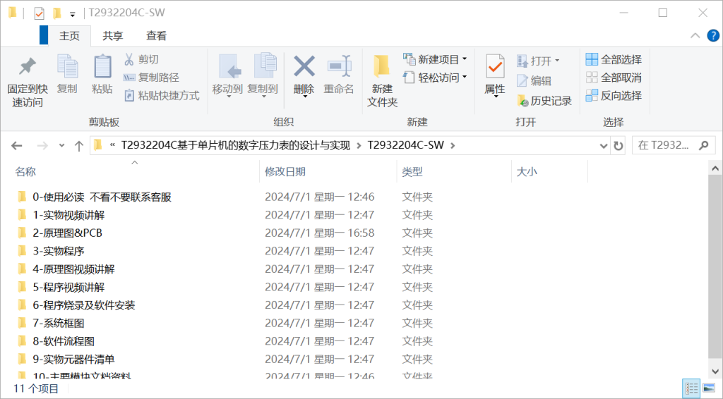Click the Up one level arrow
The height and width of the screenshot is (399, 723).
coord(79,146)
